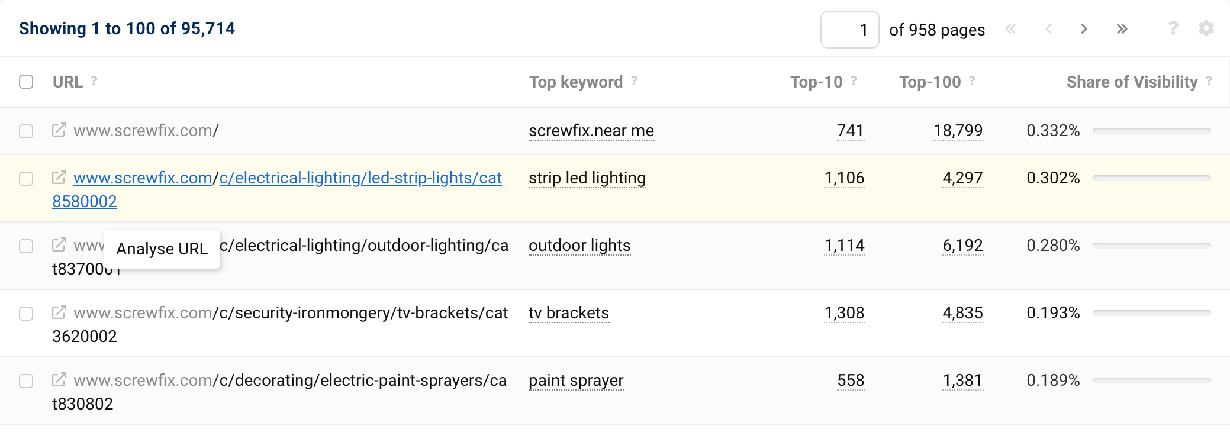
Task: Open electric-paint-sprayers URL external link icon
Action: pyautogui.click(x=59, y=379)
